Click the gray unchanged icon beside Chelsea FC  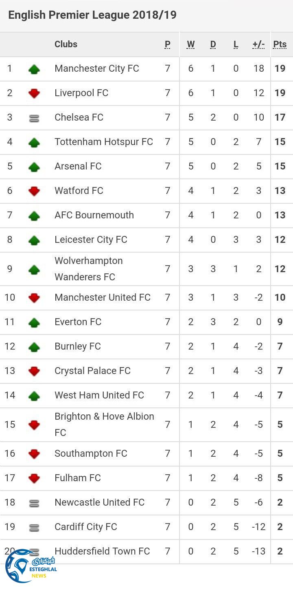34,118
